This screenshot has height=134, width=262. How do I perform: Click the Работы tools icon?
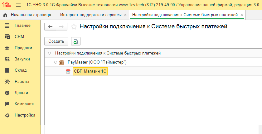[x=7, y=82]
